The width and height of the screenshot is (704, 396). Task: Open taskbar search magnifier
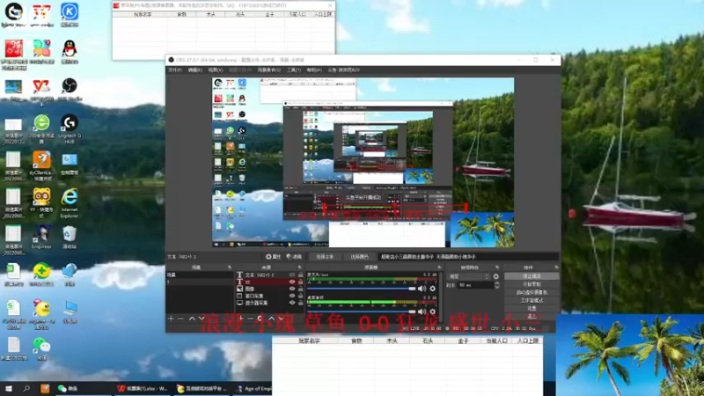point(26,388)
